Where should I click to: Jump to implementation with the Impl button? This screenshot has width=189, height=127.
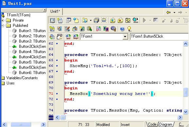pyautogui.click(x=76, y=36)
